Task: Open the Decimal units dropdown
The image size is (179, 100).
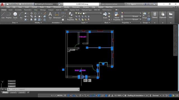Action: pos(156,96)
